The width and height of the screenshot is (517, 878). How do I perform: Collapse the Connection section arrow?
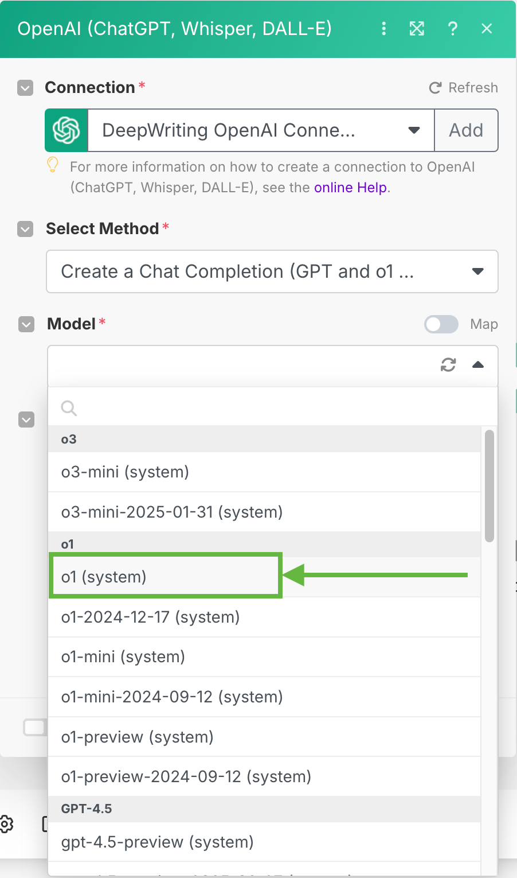point(25,88)
